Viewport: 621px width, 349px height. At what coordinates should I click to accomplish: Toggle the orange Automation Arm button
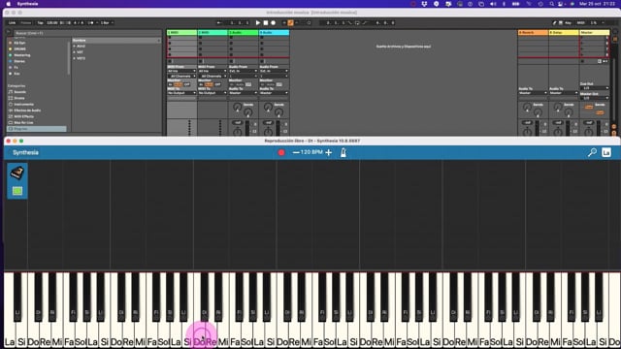pyautogui.click(x=290, y=23)
